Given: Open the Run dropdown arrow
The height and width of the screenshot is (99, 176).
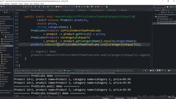Looking at the screenshot, I should pyautogui.click(x=37, y=7).
